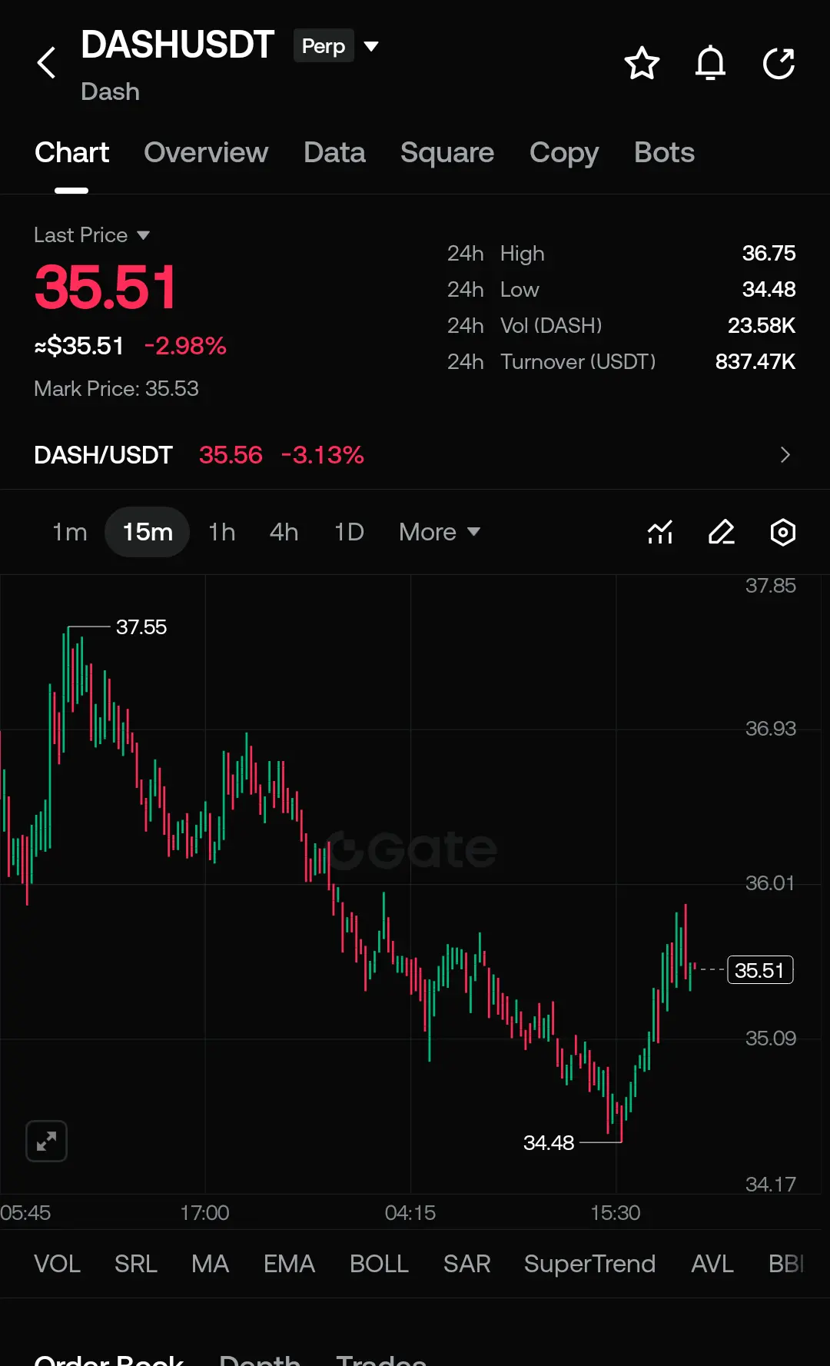Toggle the BOLL indicator

click(x=379, y=1264)
